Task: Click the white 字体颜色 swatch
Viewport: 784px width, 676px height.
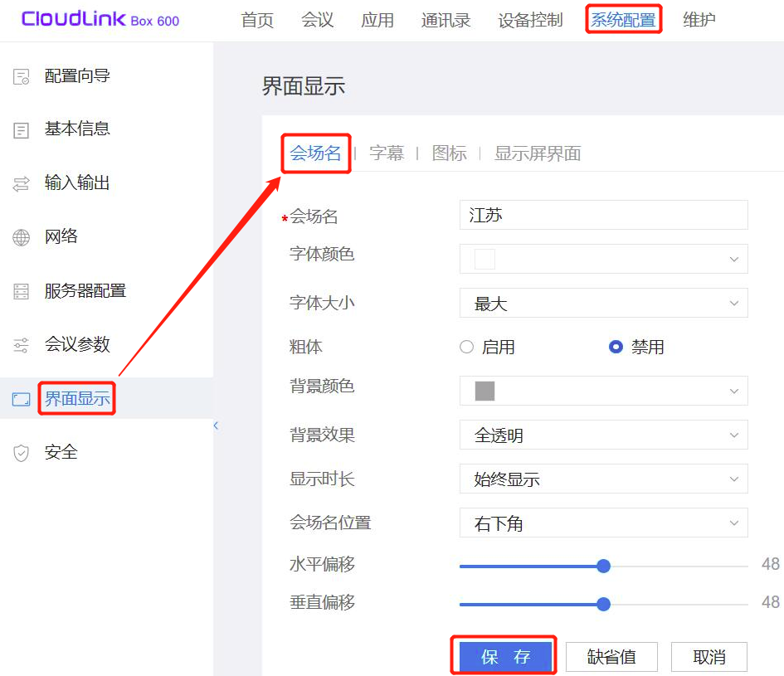Action: pyautogui.click(x=485, y=259)
